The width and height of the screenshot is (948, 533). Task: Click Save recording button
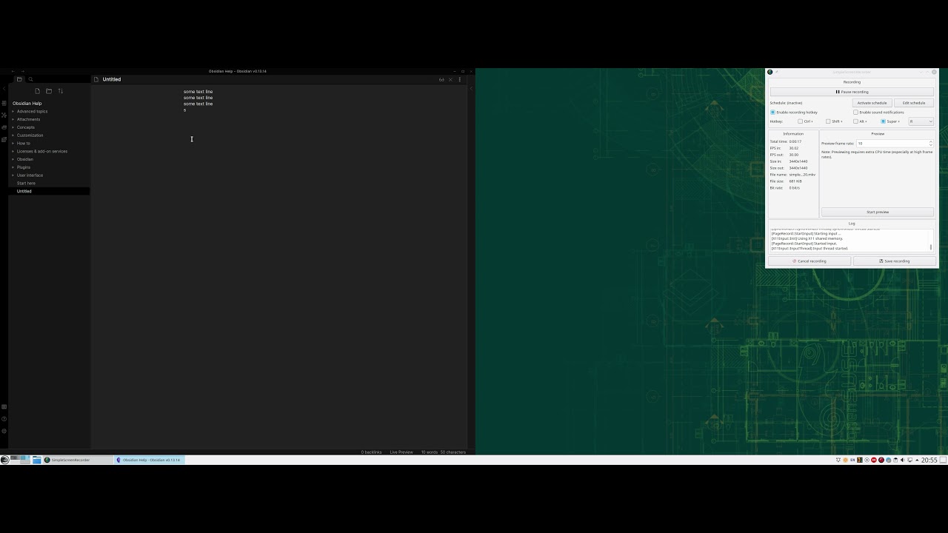(894, 261)
